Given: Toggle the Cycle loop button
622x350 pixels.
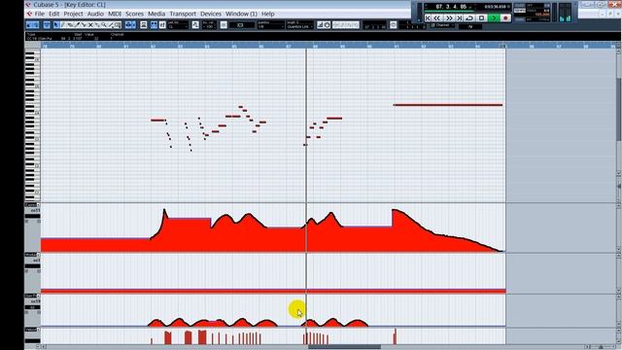Looking at the screenshot, I should (469, 17).
